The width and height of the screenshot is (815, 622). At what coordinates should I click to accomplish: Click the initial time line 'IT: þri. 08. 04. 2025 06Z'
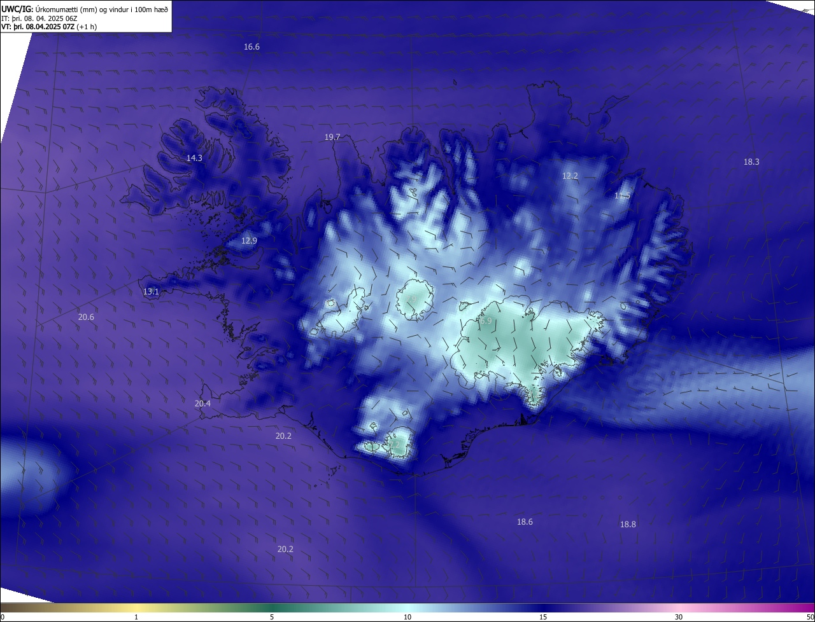(39, 18)
